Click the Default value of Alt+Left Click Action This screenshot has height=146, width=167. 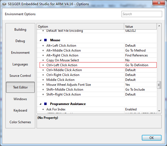130,46
